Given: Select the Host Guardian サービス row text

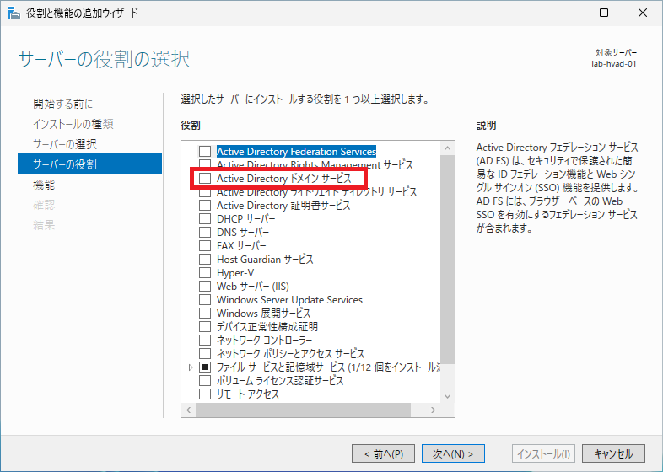Looking at the screenshot, I should (x=265, y=260).
